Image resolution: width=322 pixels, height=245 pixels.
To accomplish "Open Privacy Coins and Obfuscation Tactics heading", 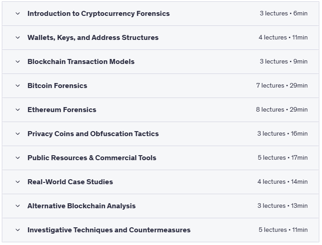I will (x=93, y=134).
